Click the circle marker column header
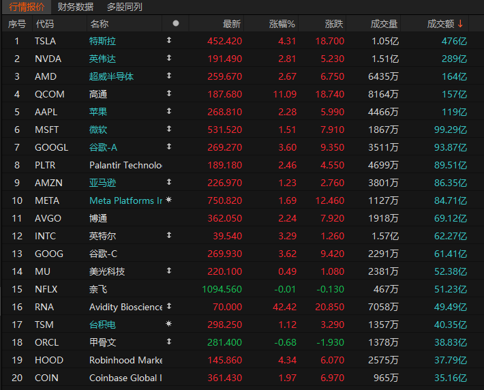 click(176, 23)
